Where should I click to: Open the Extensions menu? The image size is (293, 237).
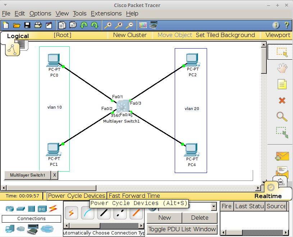click(x=106, y=13)
